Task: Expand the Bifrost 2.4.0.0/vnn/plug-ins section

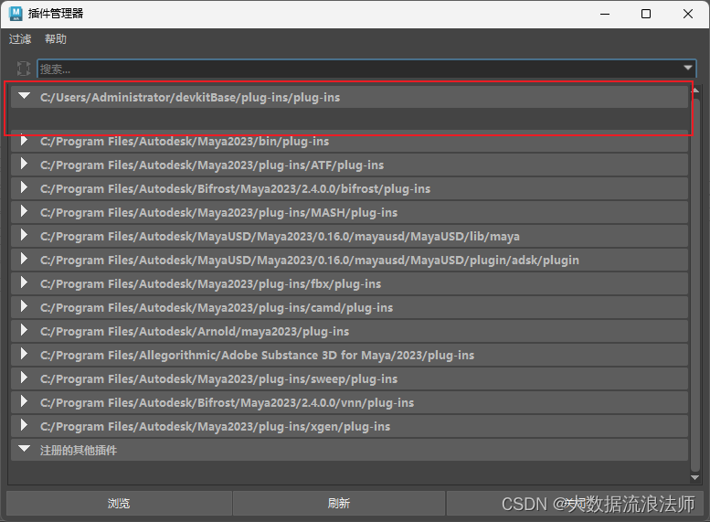Action: tap(24, 402)
